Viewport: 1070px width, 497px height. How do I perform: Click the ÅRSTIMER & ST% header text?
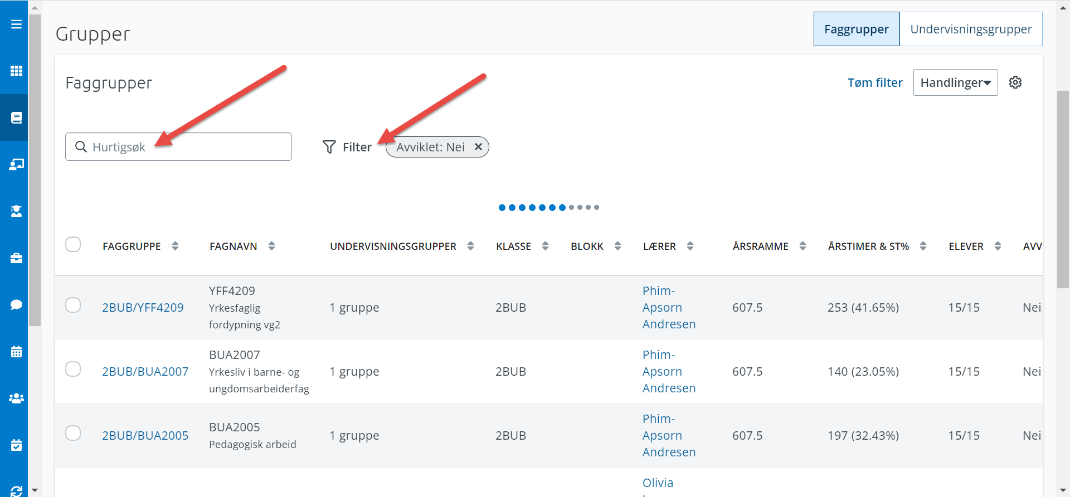click(x=868, y=246)
